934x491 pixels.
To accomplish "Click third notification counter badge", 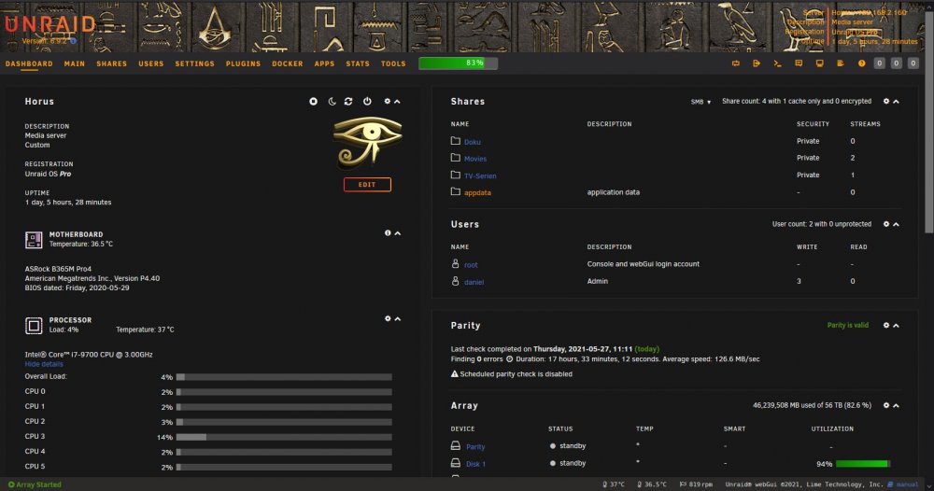I will (913, 63).
